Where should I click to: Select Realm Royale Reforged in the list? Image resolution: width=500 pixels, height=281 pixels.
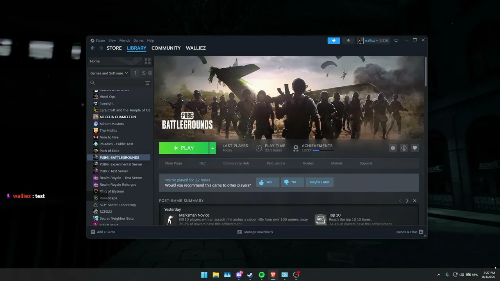click(119, 185)
